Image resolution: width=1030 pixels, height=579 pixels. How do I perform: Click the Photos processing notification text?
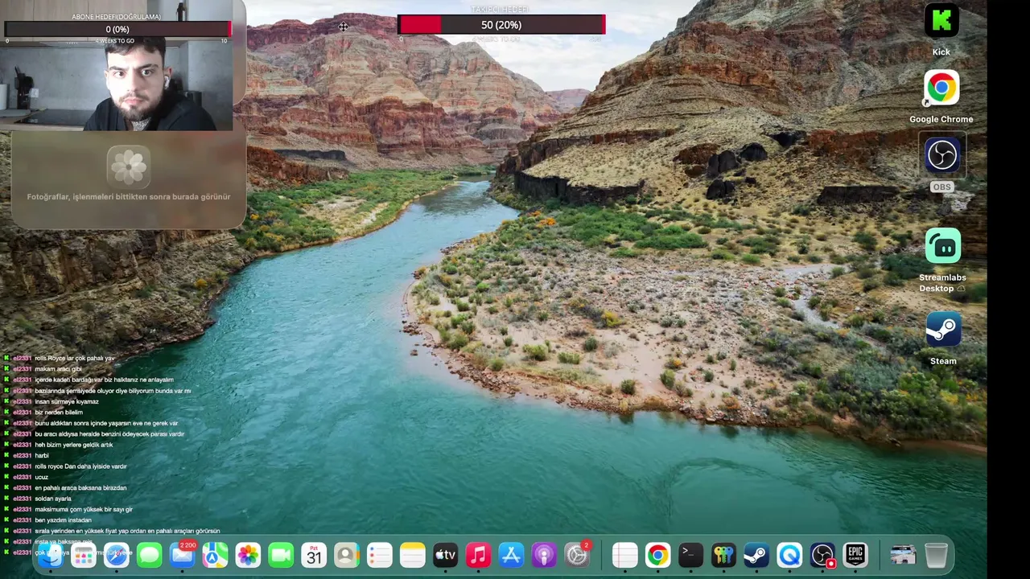[x=129, y=196]
